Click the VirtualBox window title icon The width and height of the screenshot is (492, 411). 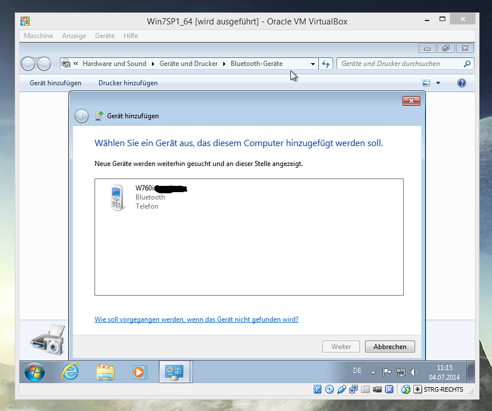point(25,21)
